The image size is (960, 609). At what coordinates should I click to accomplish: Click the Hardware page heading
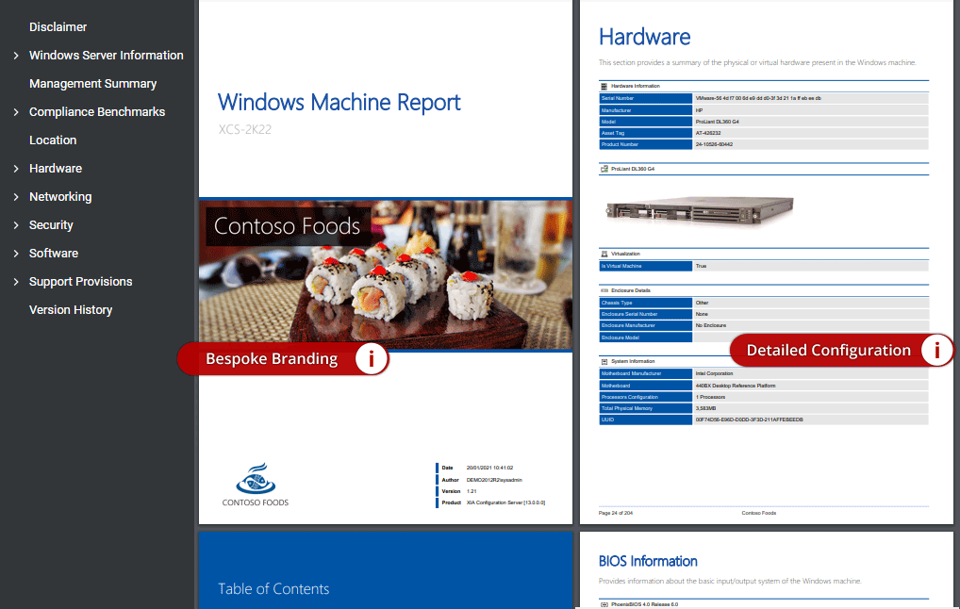click(644, 37)
